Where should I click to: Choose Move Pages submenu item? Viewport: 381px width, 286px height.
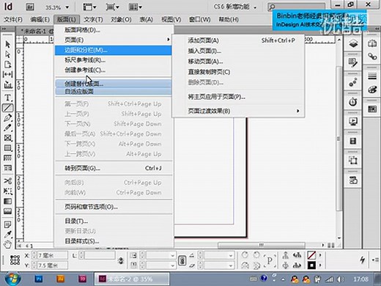click(x=238, y=62)
